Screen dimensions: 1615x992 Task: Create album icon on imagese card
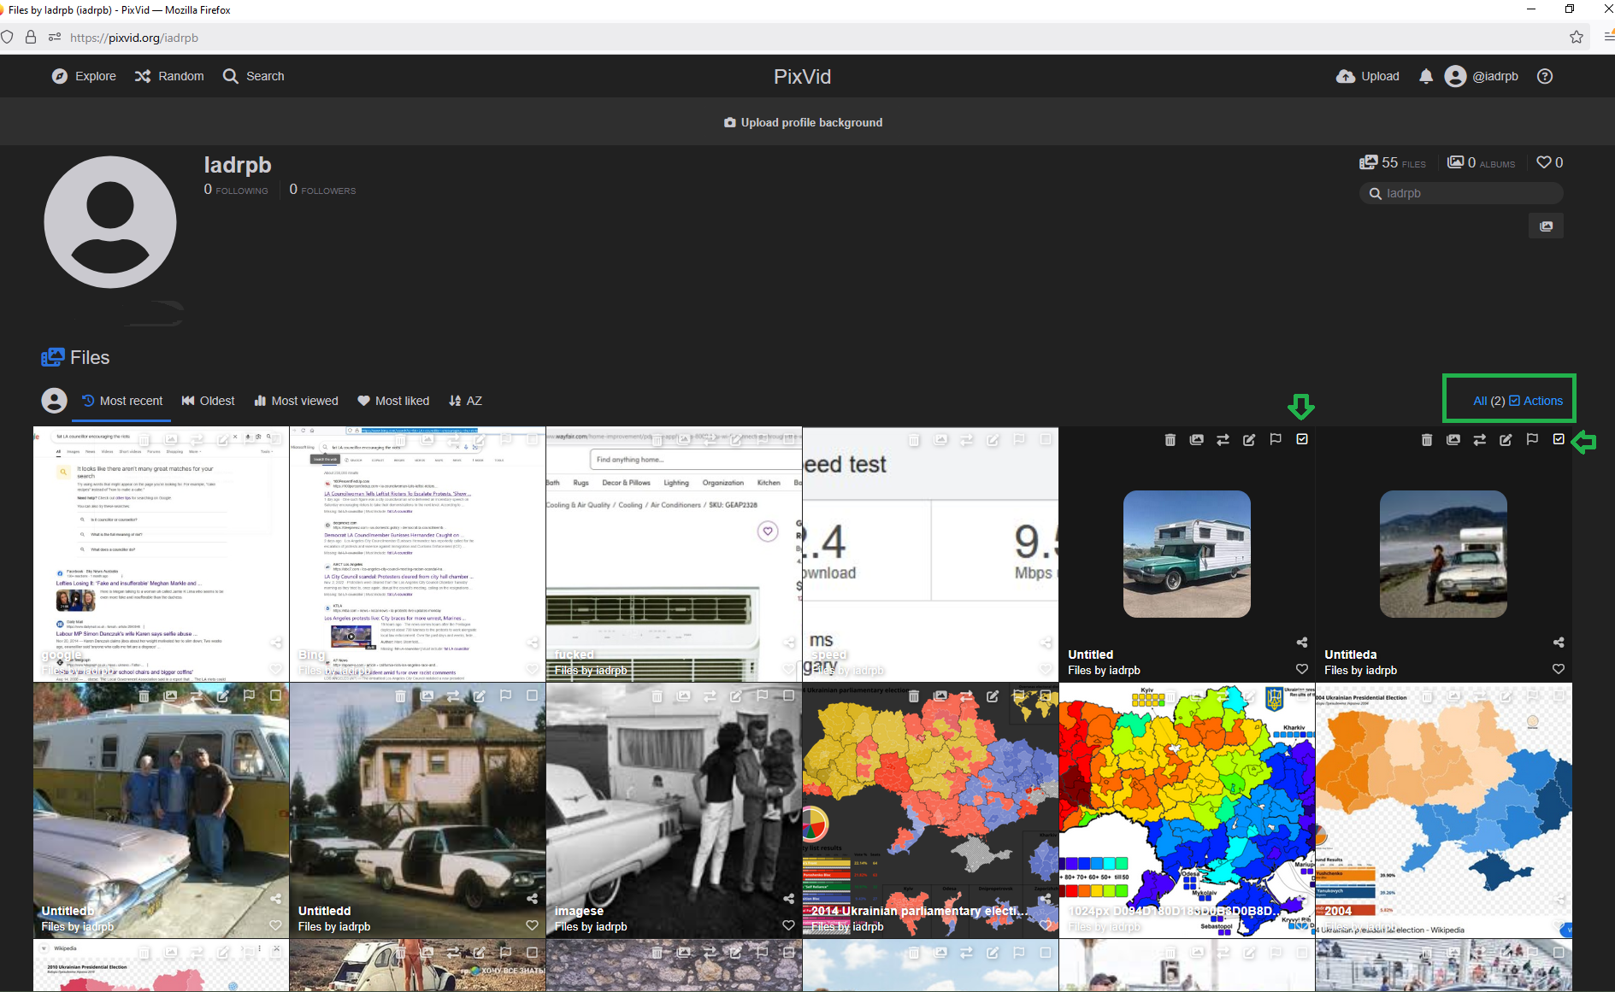tap(683, 696)
